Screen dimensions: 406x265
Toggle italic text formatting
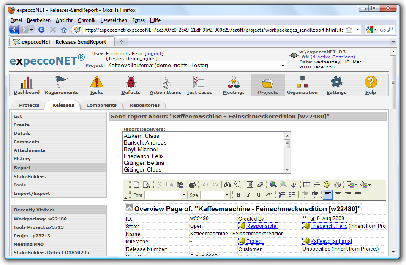tap(248, 195)
